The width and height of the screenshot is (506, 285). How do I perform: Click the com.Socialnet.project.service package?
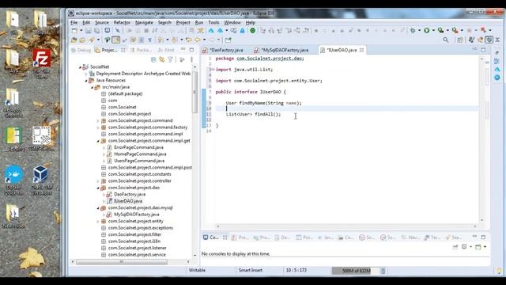coord(137,255)
